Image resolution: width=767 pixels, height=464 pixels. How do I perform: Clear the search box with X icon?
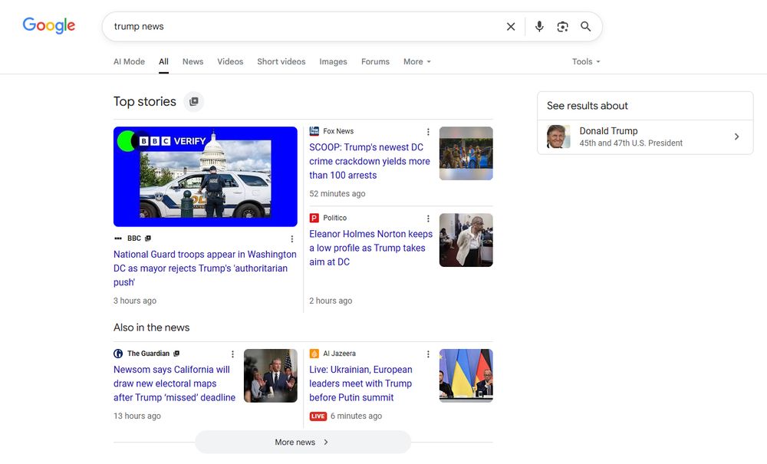[511, 26]
